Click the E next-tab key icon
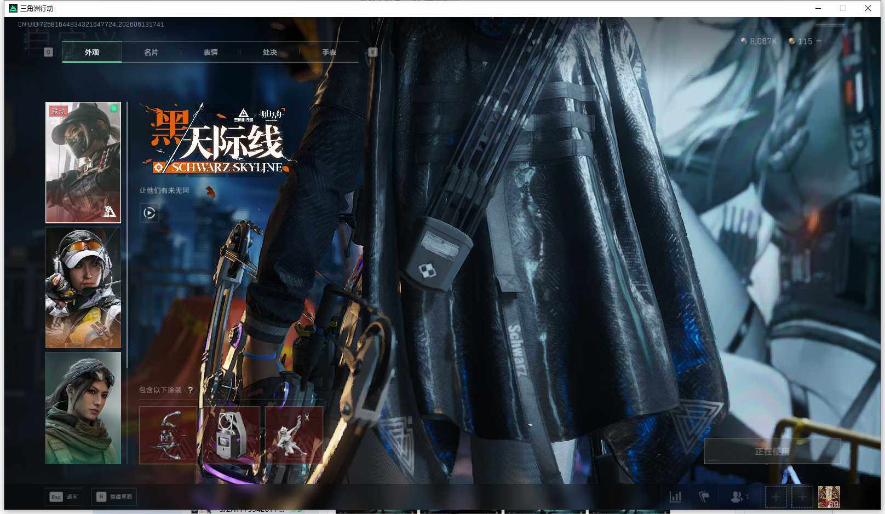885x514 pixels. click(x=373, y=52)
